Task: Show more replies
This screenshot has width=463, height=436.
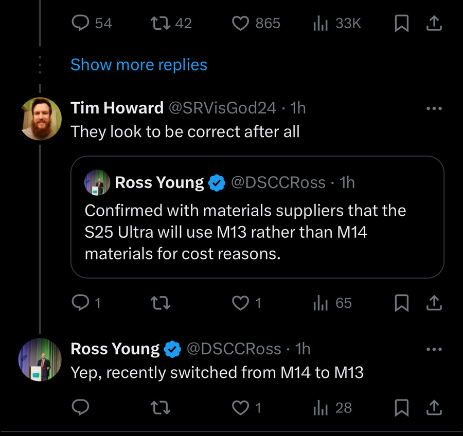Action: [x=139, y=65]
